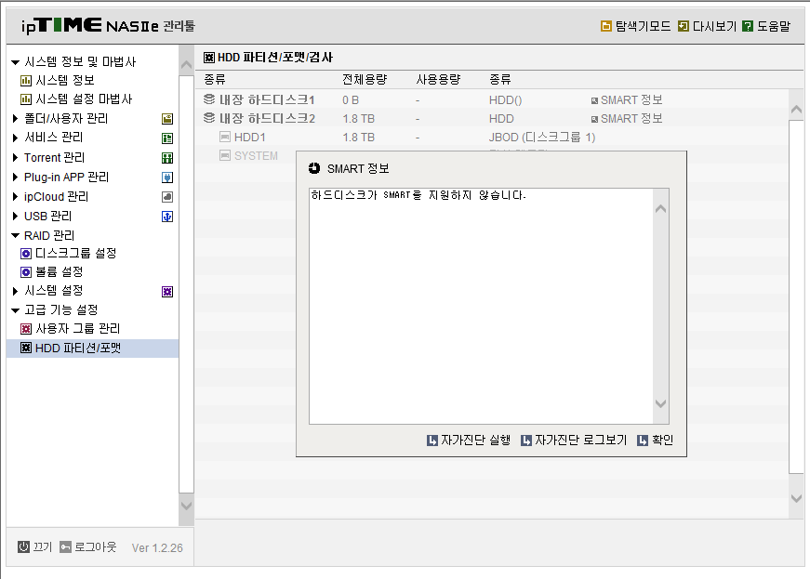Click the 로그아웃 logout icon
810x579 pixels.
65,547
